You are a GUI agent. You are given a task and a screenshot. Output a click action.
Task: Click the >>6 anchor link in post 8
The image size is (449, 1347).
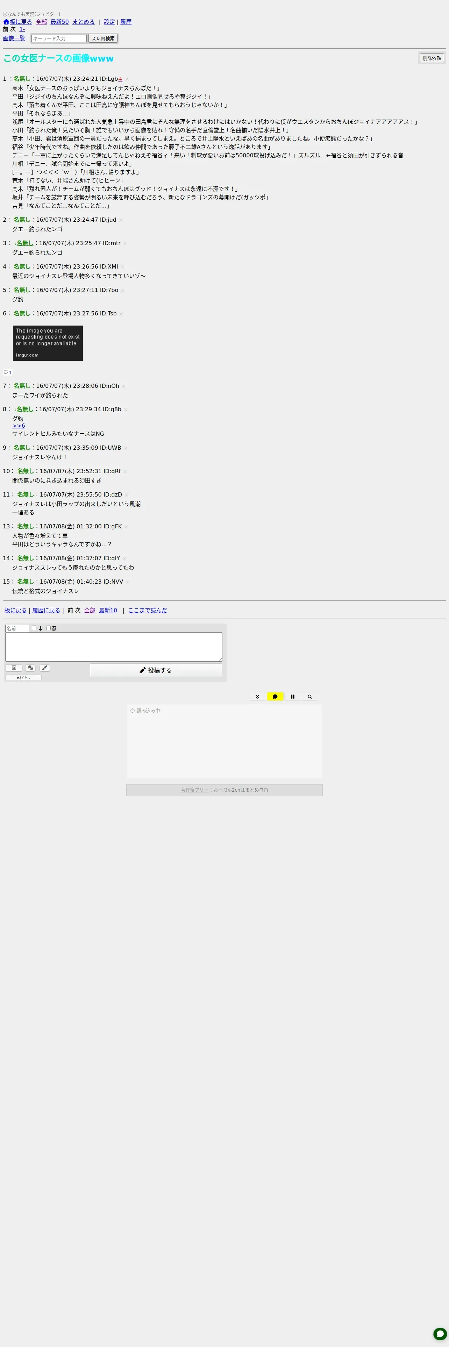click(19, 426)
